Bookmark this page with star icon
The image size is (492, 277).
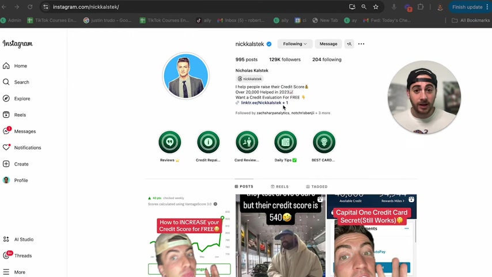[x=376, y=7]
